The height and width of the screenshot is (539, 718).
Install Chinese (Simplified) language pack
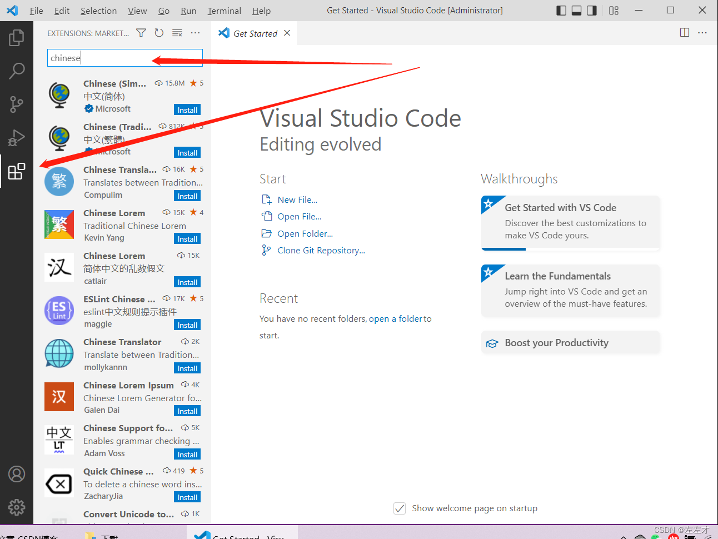click(187, 110)
